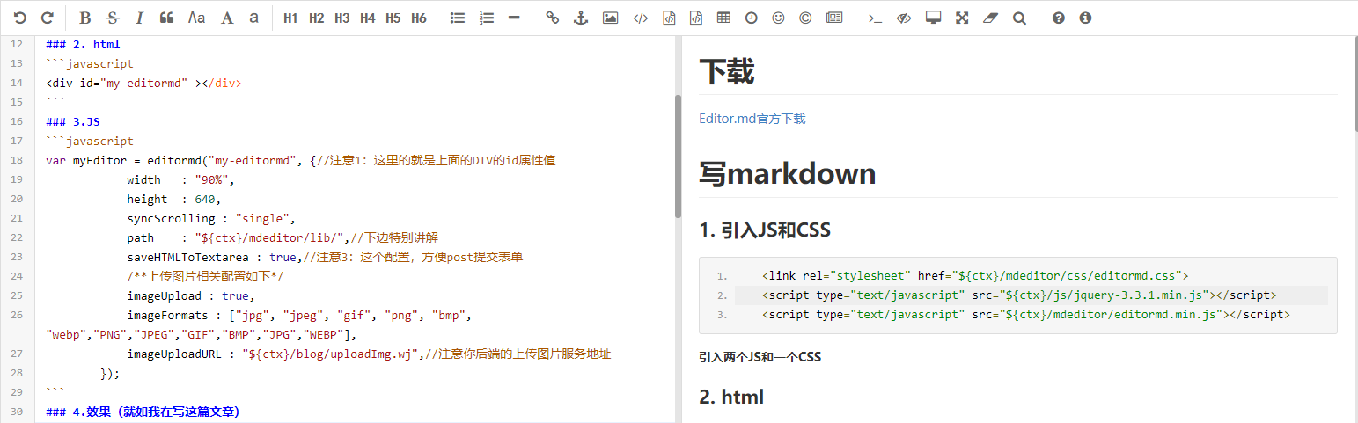Image resolution: width=1358 pixels, height=423 pixels.
Task: Open the help dialog
Action: (x=1059, y=18)
